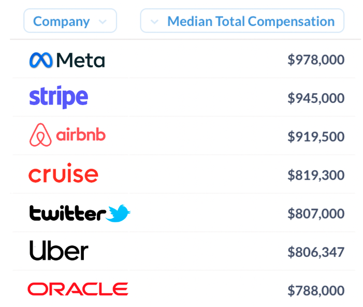Image resolution: width=363 pixels, height=307 pixels.
Task: Click the chevron beside Company label
Action: point(103,22)
